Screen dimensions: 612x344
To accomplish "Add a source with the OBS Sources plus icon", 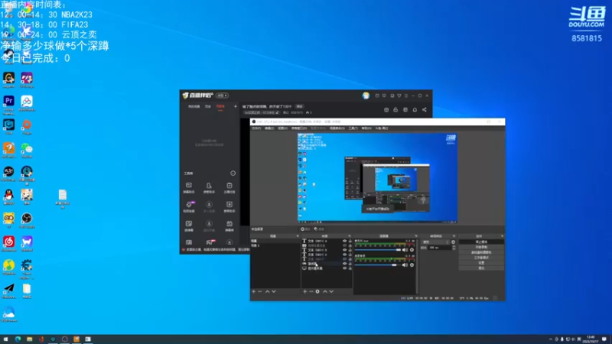I will pyautogui.click(x=304, y=291).
